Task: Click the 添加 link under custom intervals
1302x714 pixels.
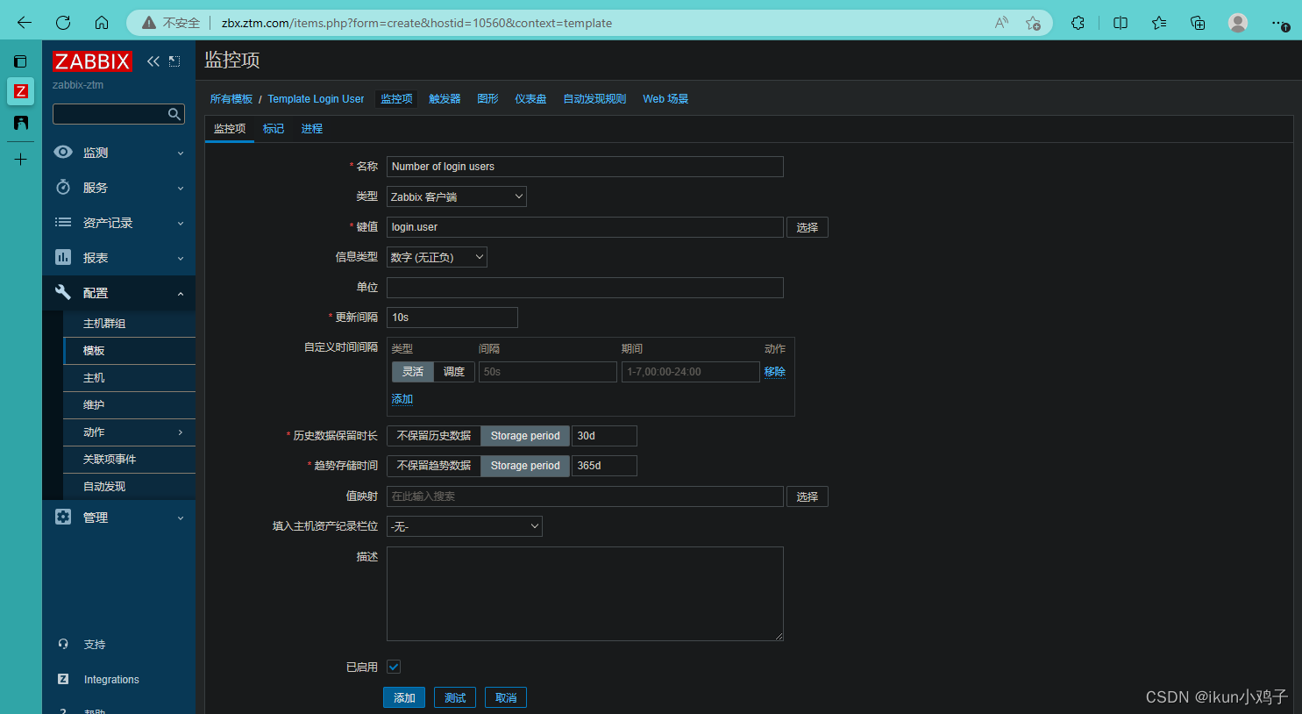Action: pyautogui.click(x=402, y=399)
